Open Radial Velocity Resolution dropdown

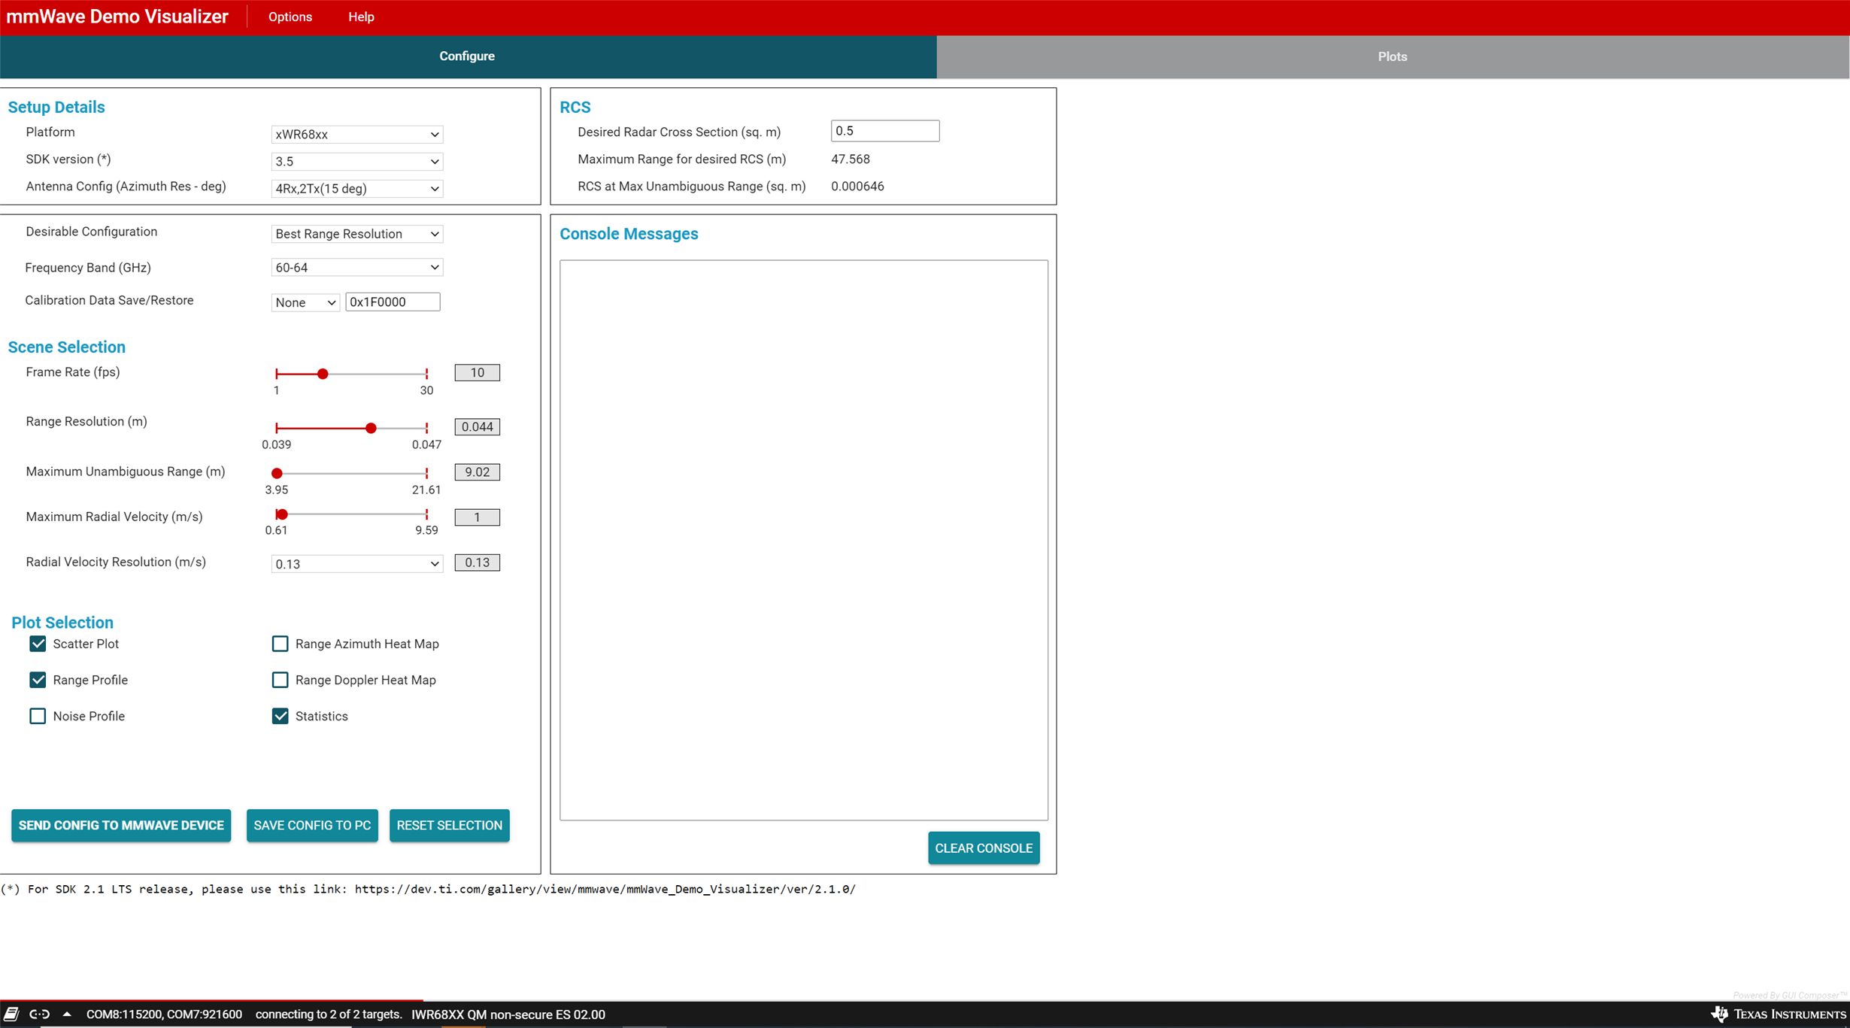(356, 564)
